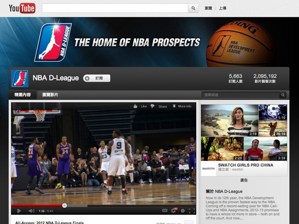
Task: Click the channel description text
Action: 243,208
